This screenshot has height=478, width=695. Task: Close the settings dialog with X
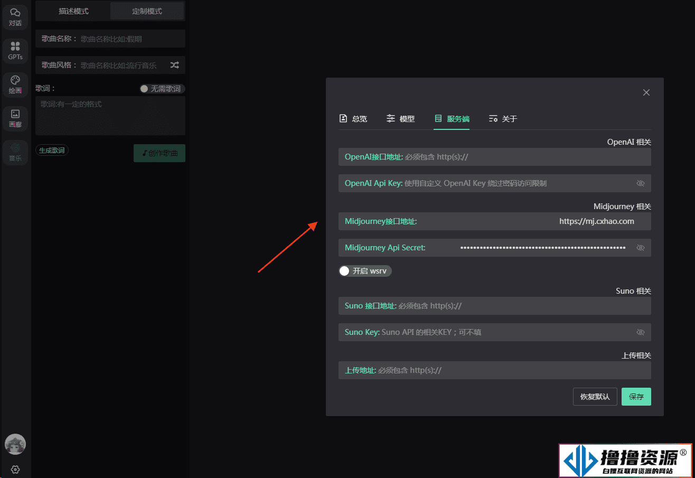coord(646,92)
